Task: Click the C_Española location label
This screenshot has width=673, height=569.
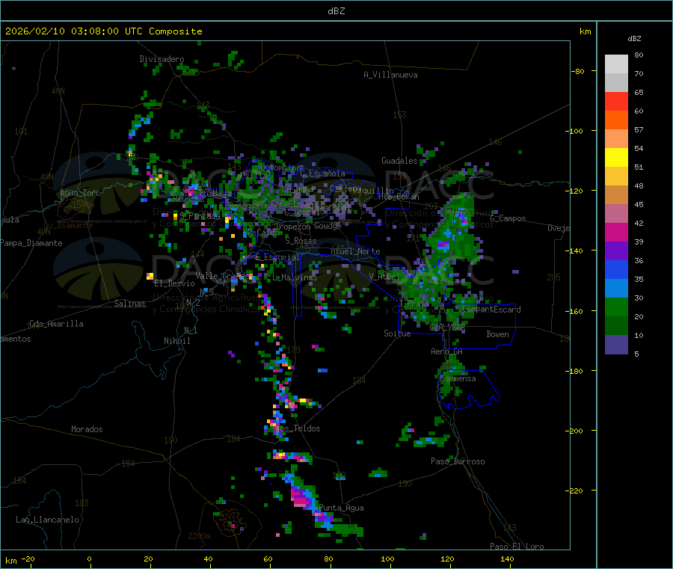Action: 322,173
